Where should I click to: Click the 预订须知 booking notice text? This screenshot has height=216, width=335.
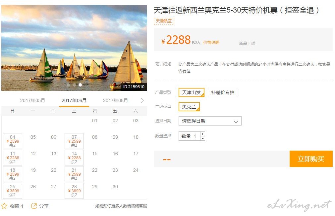pyautogui.click(x=163, y=64)
